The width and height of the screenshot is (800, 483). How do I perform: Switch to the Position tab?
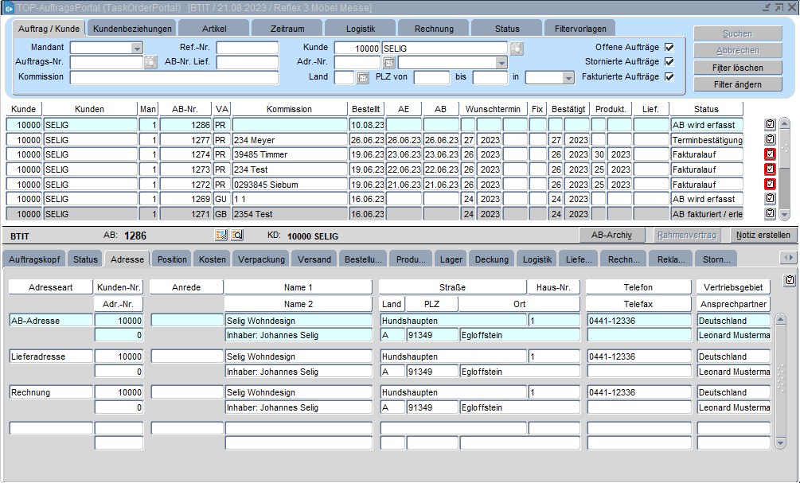click(172, 259)
